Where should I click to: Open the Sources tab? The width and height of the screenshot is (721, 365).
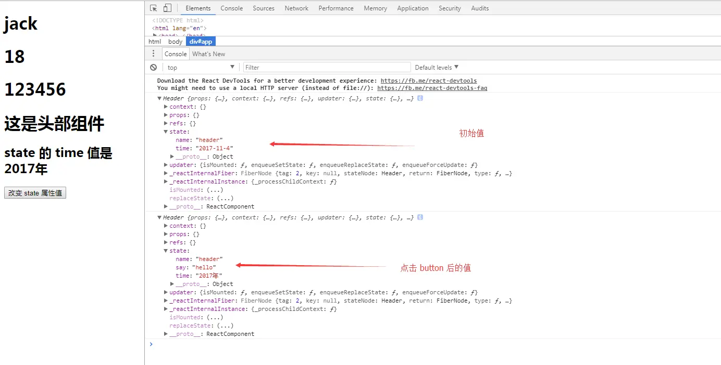264,8
